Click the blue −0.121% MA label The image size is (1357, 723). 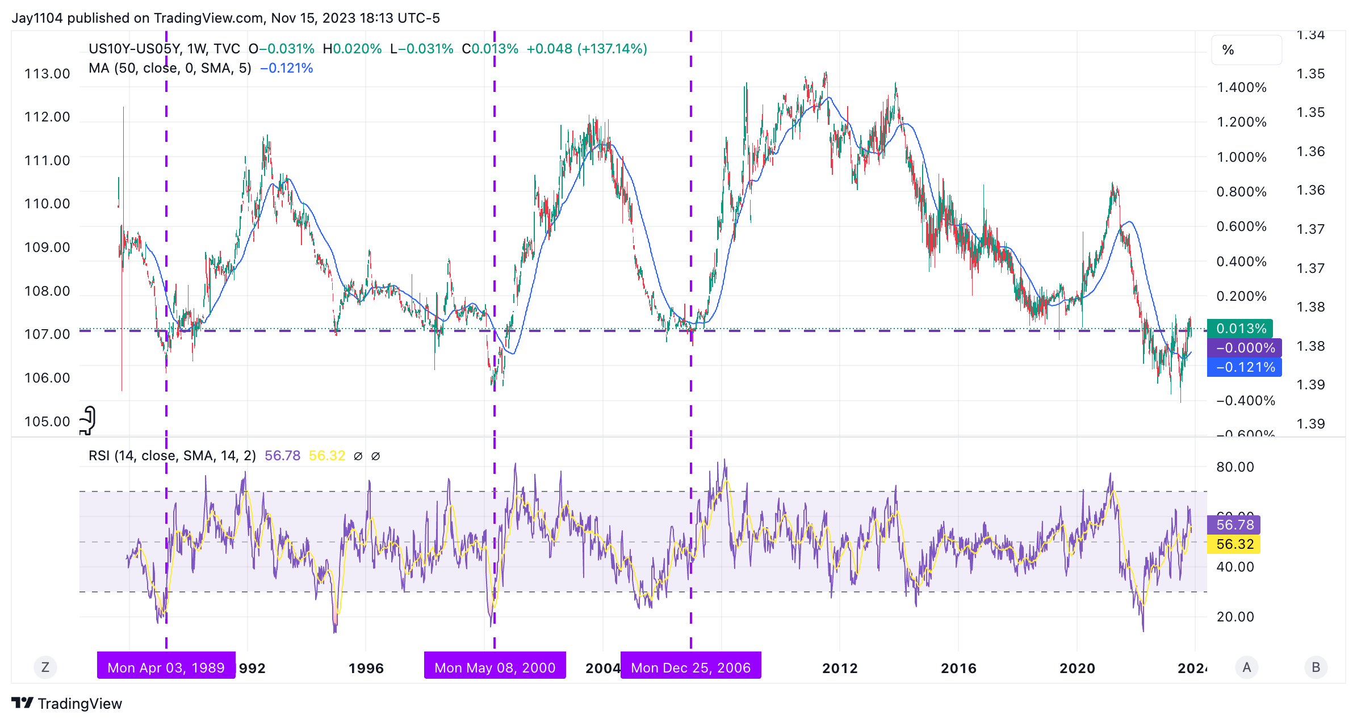(x=1245, y=367)
